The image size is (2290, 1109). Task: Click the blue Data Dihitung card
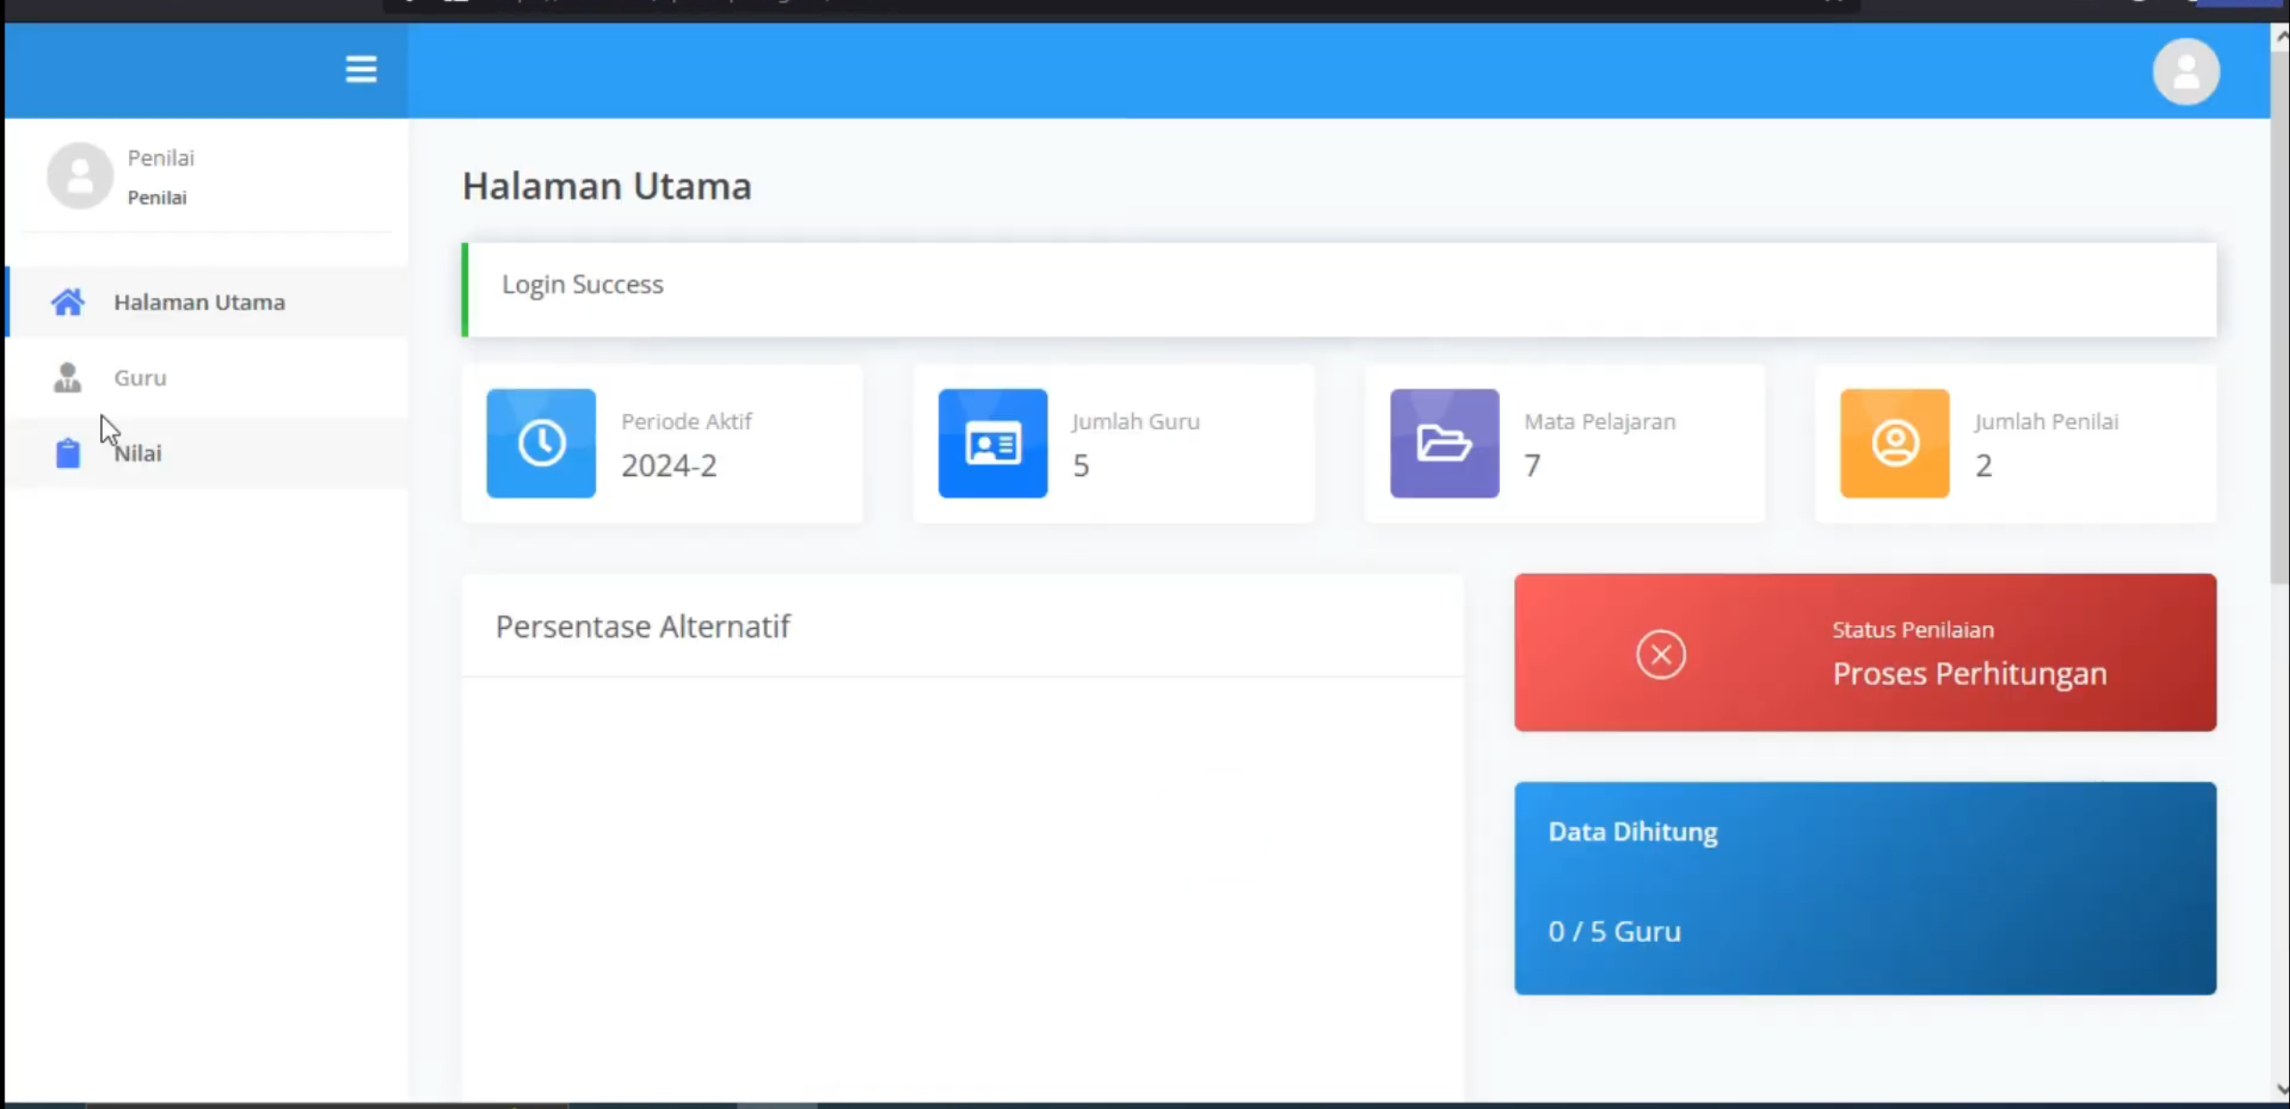tap(1865, 888)
